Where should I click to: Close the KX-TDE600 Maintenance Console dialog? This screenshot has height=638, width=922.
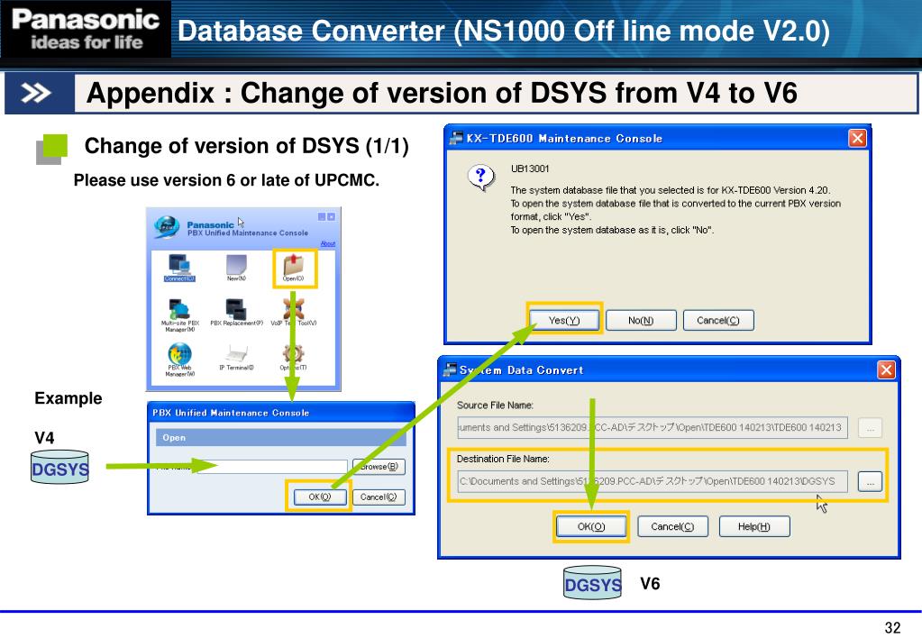coord(857,138)
